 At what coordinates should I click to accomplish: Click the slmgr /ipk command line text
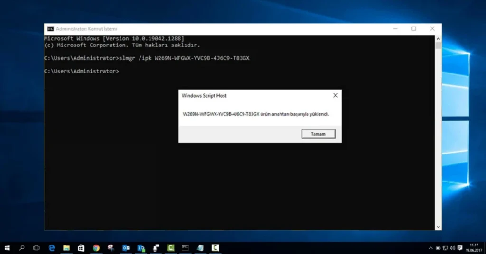[185, 58]
